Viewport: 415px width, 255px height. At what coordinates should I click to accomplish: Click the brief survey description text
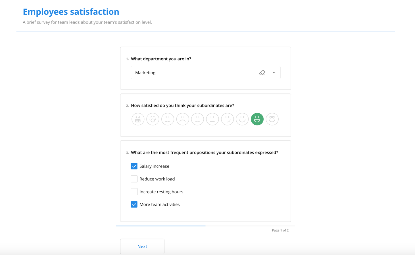(87, 22)
